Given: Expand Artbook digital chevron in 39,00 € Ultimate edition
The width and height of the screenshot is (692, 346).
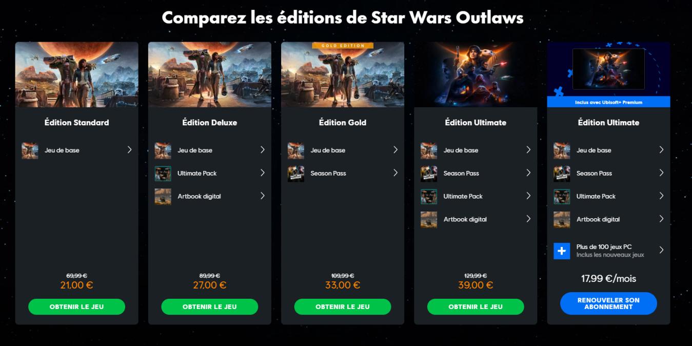Looking at the screenshot, I should coord(528,219).
